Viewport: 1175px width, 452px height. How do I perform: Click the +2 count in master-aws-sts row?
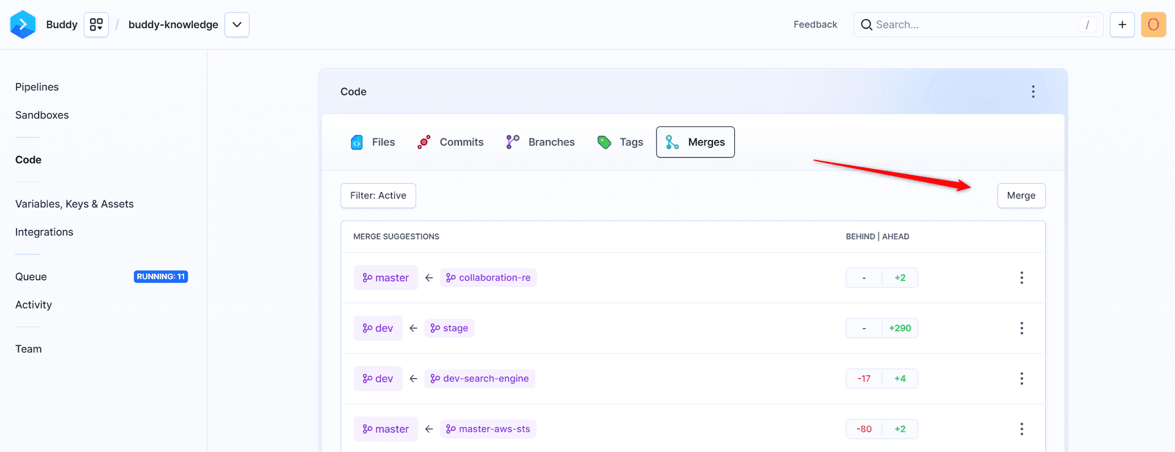point(900,429)
